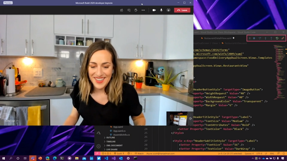Change end of line sequence LF
The image size is (287, 161).
coord(266,153)
